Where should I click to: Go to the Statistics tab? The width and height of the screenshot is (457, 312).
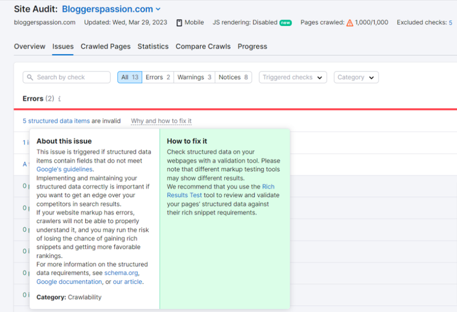pyautogui.click(x=153, y=47)
